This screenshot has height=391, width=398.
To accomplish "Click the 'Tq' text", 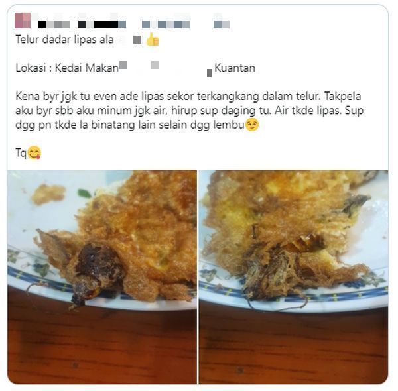I will pos(21,153).
